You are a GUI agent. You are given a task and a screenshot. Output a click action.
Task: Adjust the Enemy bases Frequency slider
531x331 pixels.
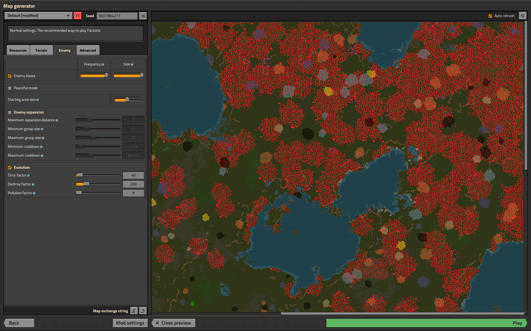pos(94,75)
